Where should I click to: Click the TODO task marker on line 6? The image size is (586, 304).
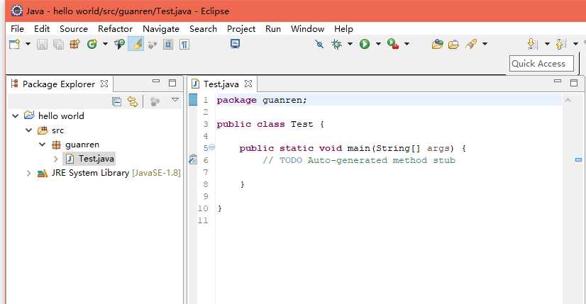(x=193, y=159)
